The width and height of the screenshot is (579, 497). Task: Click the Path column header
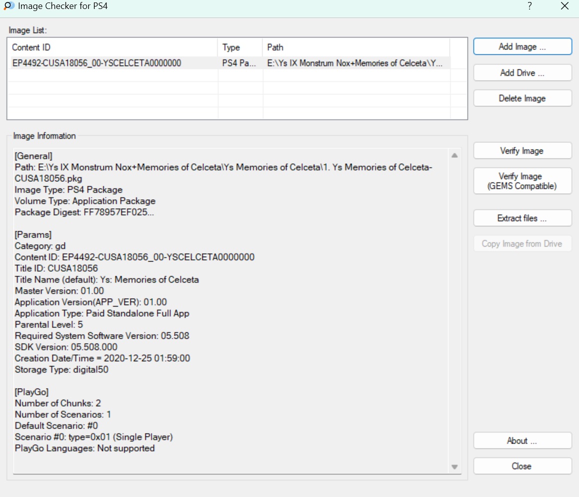(x=355, y=47)
